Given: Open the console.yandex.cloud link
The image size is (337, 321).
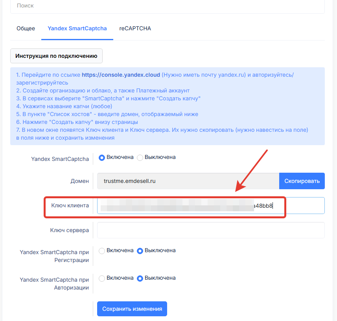Looking at the screenshot, I should tap(121, 75).
